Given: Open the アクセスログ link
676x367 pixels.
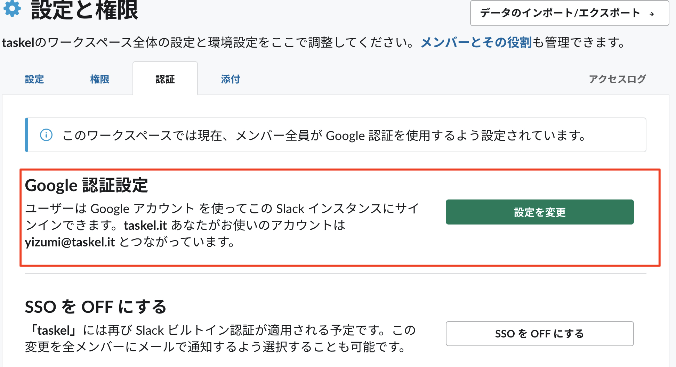Looking at the screenshot, I should tap(617, 79).
